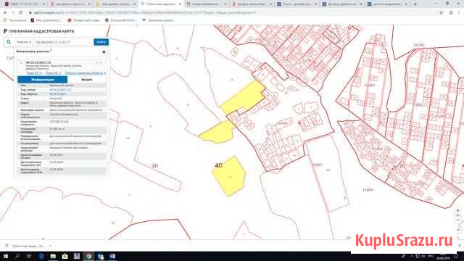Open the Участки search type dropdown

click(x=24, y=42)
